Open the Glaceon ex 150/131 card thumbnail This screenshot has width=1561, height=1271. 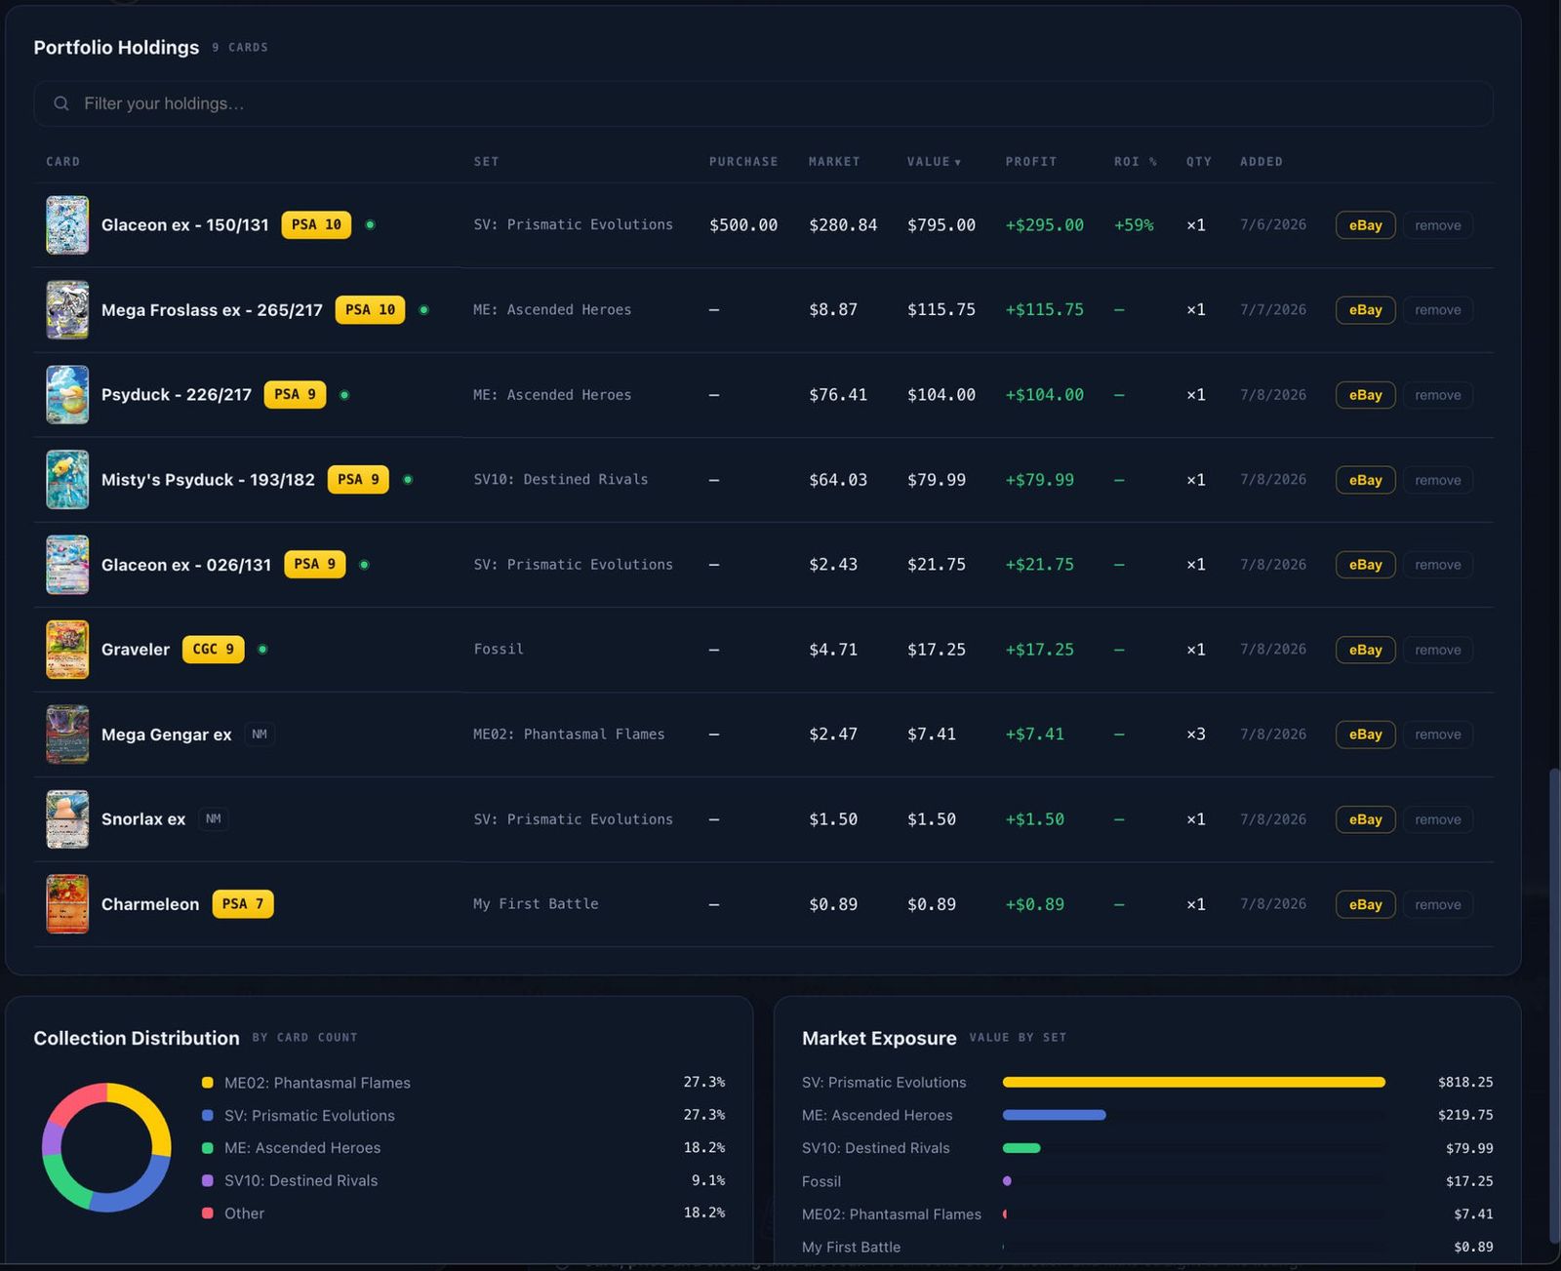[67, 224]
